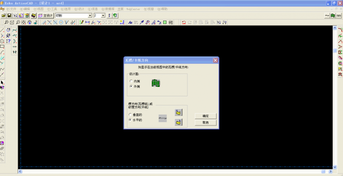Open the 数据库 menu
The height and width of the screenshot is (176, 343).
click(108, 9)
